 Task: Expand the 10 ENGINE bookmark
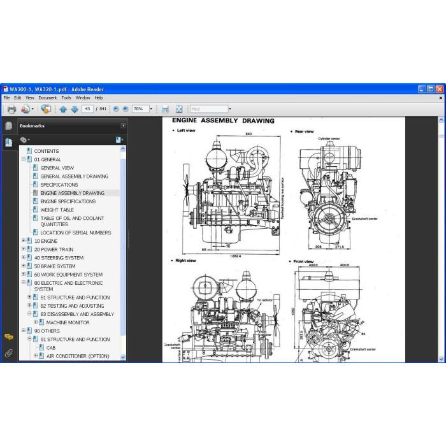pos(24,240)
